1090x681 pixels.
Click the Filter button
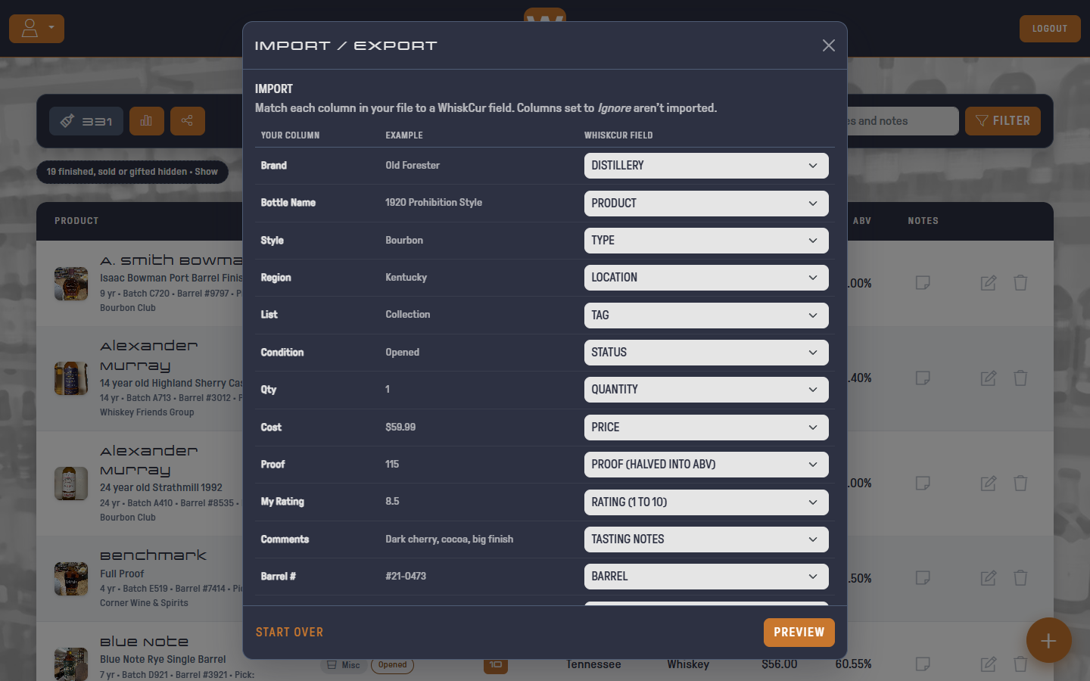click(1003, 121)
